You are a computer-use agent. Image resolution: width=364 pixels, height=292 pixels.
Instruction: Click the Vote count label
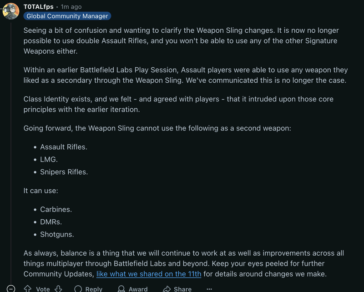click(43, 289)
